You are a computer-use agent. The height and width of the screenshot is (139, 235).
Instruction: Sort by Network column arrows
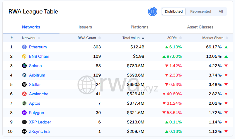point(39,38)
